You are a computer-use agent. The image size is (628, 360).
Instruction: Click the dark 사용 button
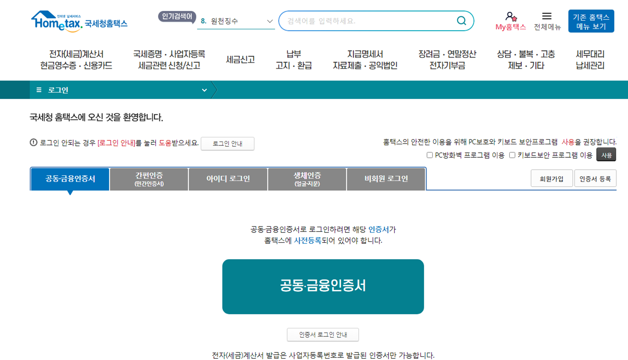tap(606, 155)
